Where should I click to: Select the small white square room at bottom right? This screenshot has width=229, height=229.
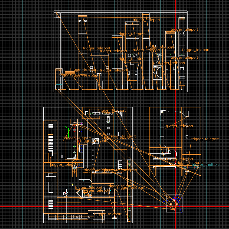tap(174, 203)
